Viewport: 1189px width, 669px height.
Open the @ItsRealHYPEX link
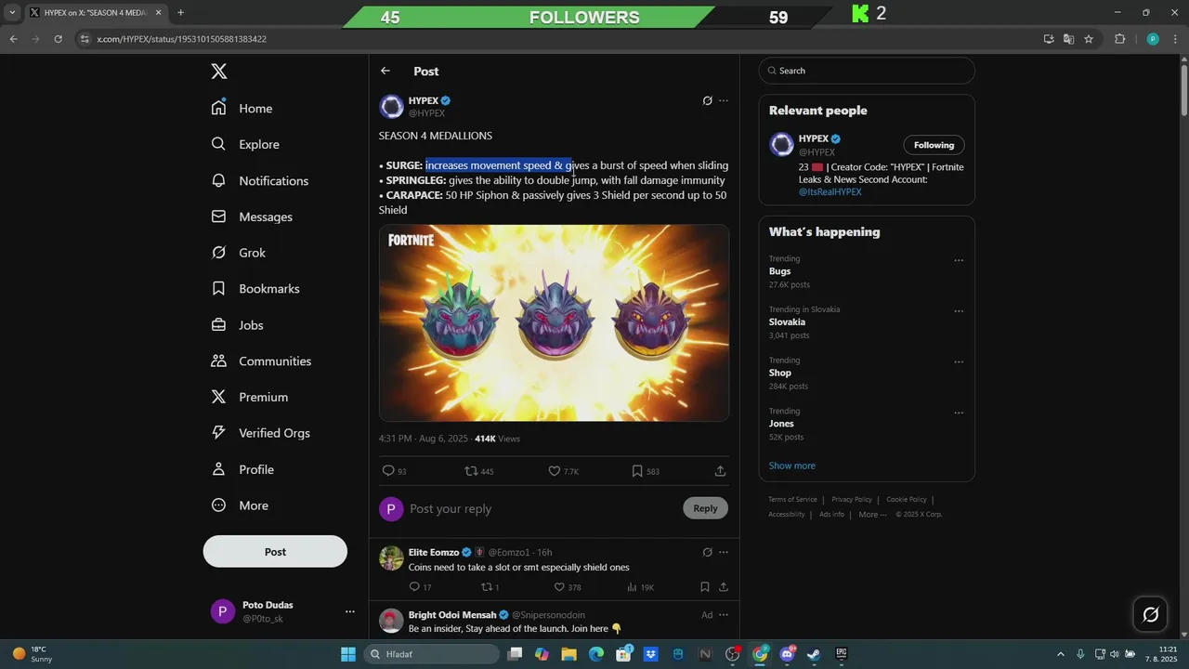coord(830,191)
